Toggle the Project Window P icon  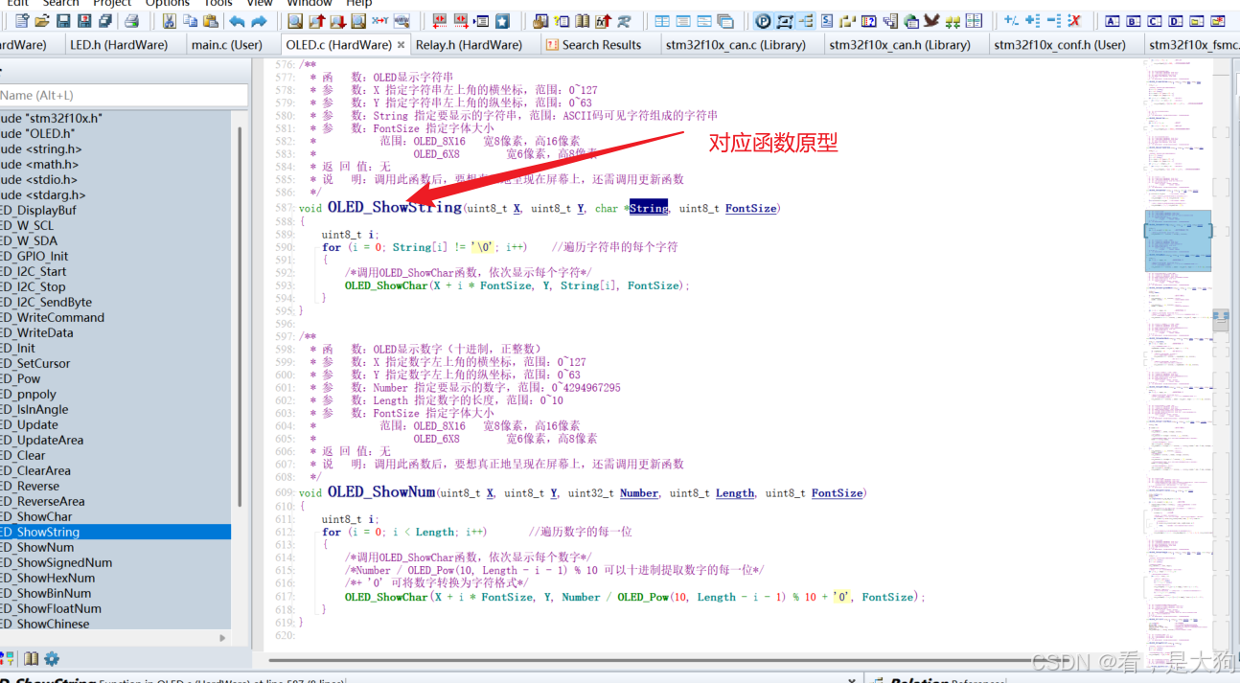763,21
